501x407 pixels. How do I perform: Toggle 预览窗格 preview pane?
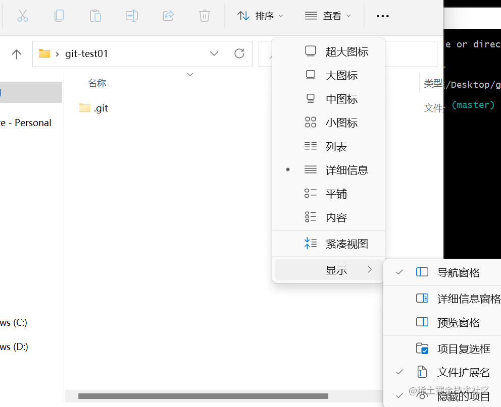click(443, 323)
